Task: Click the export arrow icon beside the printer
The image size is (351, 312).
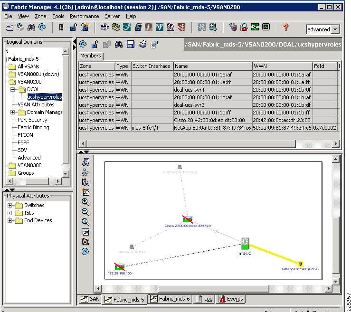Action: (154, 44)
